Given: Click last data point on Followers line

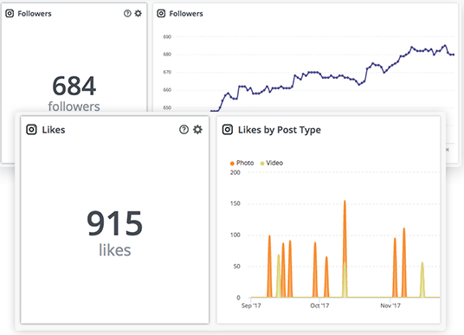Looking at the screenshot, I should pyautogui.click(x=454, y=55).
